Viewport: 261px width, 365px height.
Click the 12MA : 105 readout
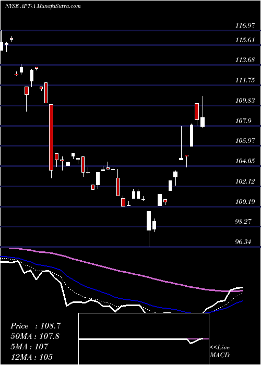point(31,357)
